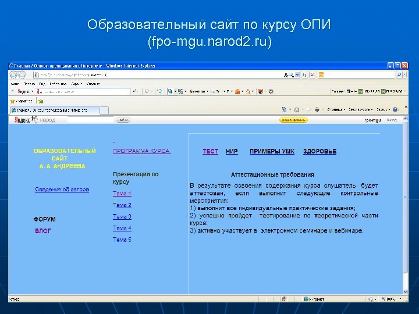Image resolution: width=419 pixels, height=314 pixels.
Task: Go forward with the Forward arrow button
Action: coord(22,75)
